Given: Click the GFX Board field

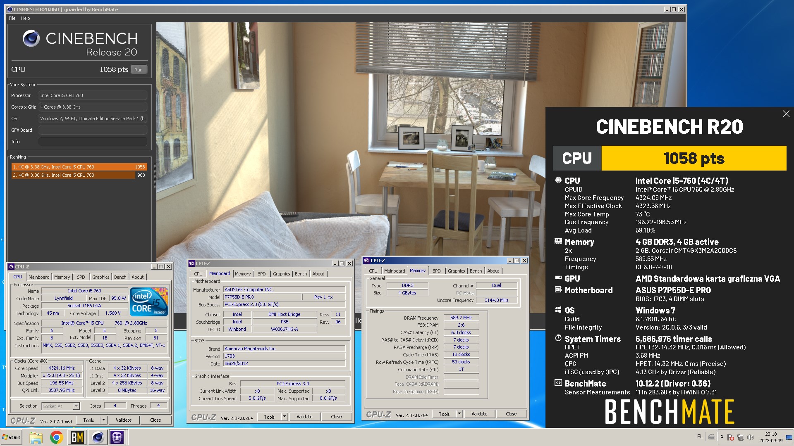Looking at the screenshot, I should 93,130.
